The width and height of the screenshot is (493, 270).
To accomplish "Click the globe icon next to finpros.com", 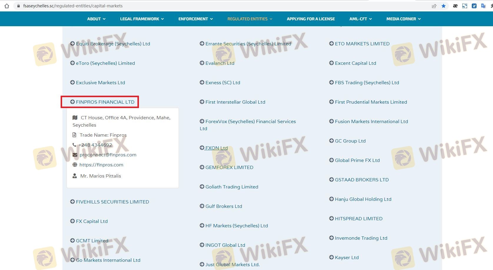I will tap(75, 165).
